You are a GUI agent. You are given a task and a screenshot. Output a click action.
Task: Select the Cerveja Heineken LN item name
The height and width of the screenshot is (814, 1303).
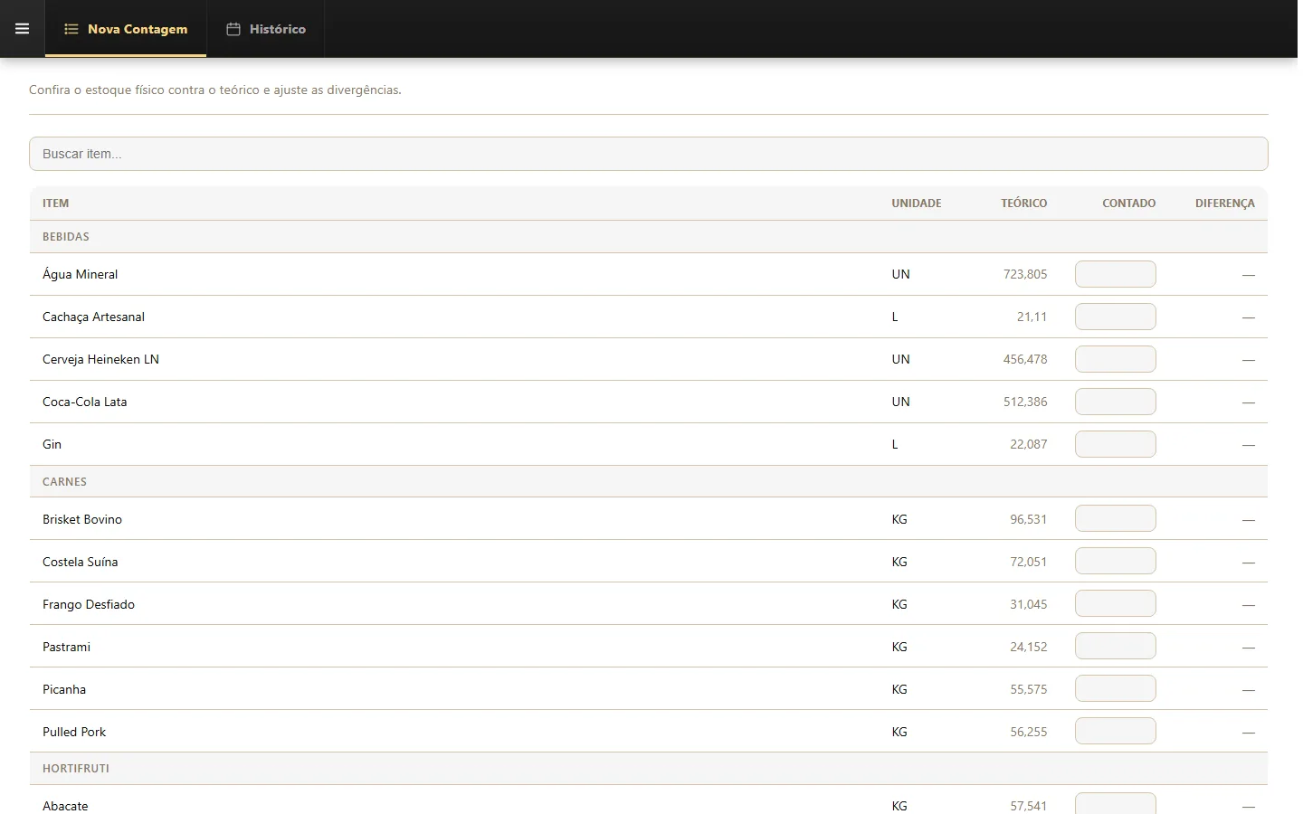pos(100,359)
